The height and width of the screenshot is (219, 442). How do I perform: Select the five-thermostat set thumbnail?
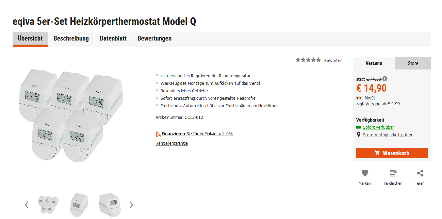point(48,204)
